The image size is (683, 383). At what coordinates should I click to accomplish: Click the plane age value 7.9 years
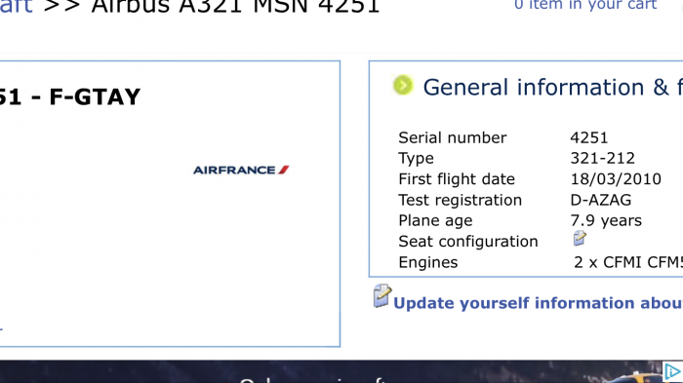(606, 220)
